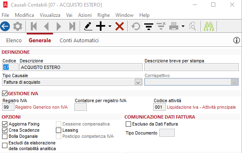Click the red application logo icon
This screenshot has height=153, width=242.
coord(5,5)
